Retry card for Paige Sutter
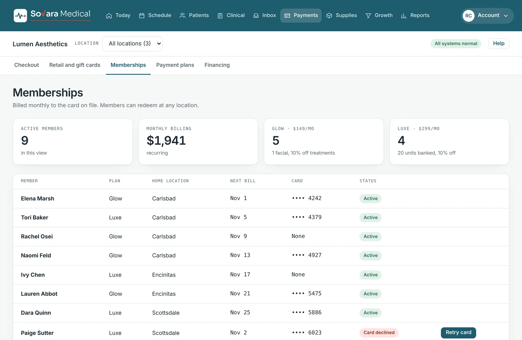522x340 pixels. (458, 333)
